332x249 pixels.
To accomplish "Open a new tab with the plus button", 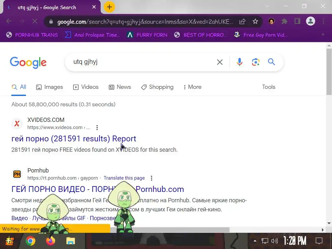I will tap(109, 7).
